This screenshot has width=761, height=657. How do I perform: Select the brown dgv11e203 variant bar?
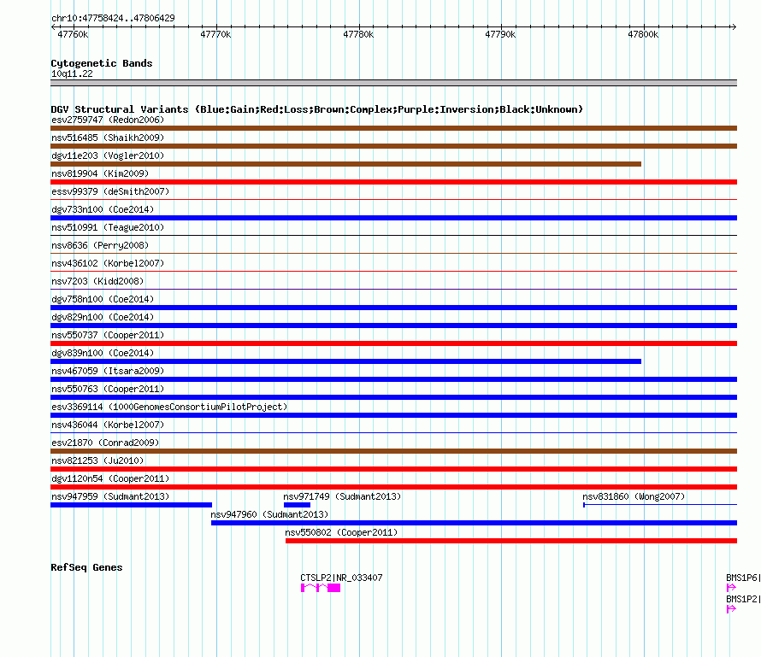[x=346, y=164]
